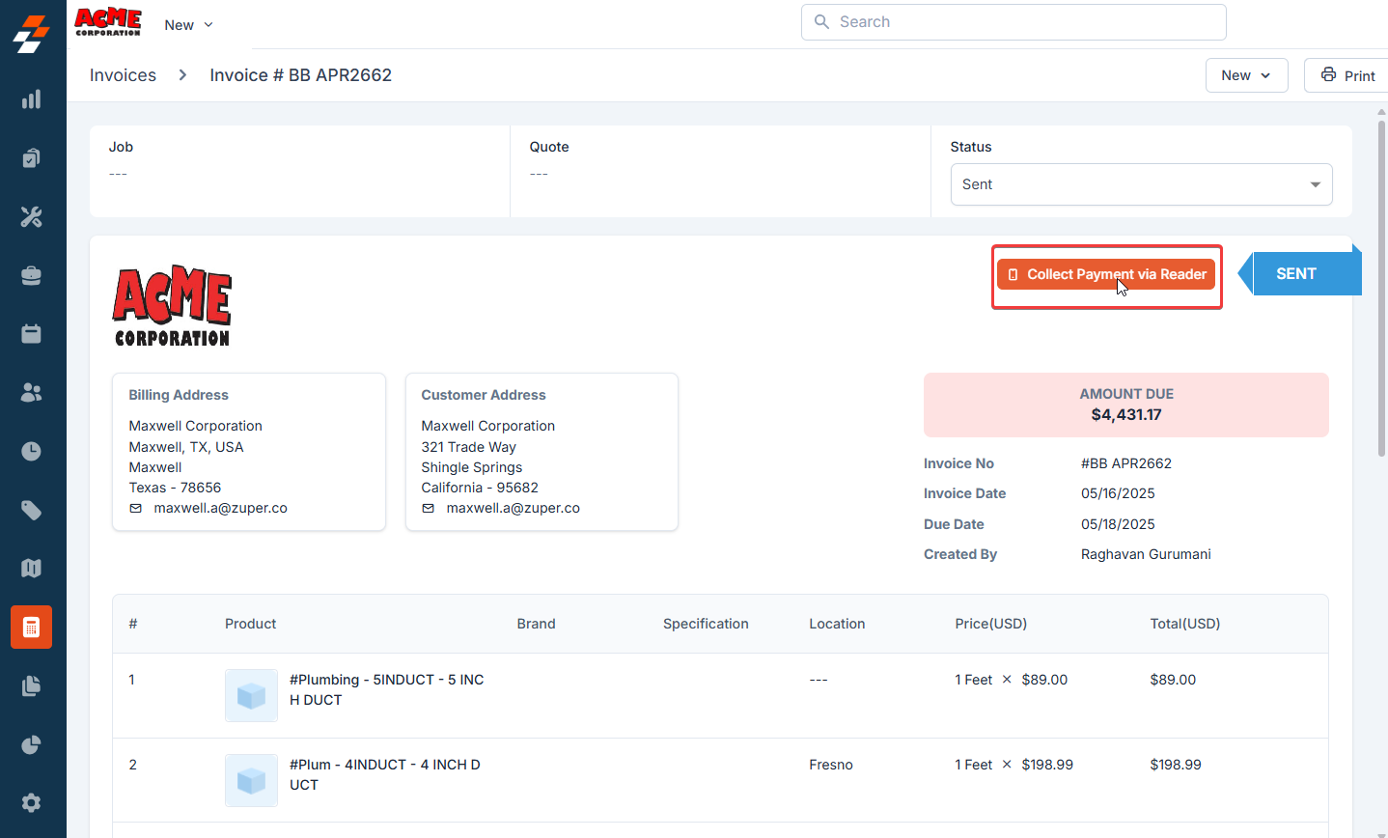Click product #Plum - 4INDUCT - 4 INCH DUCT

385,775
